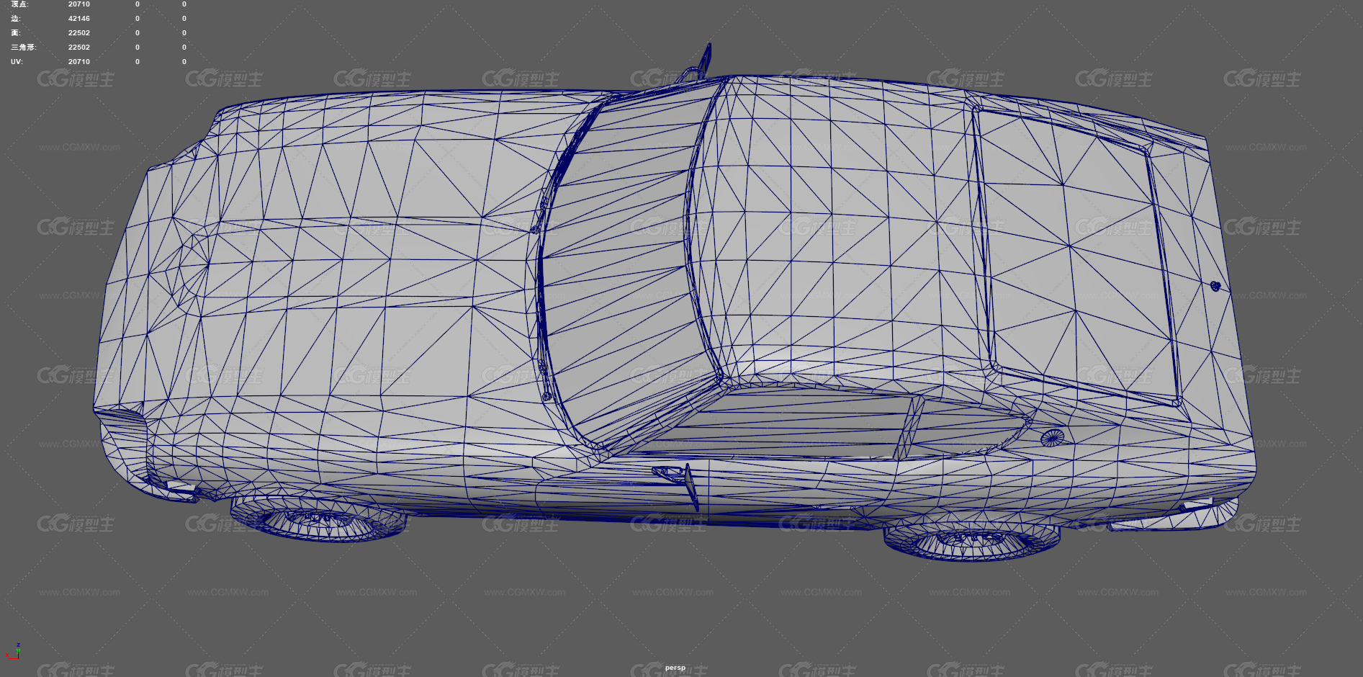Select the round fuel cap on rear fender
Screen dimensions: 1363x677
point(1052,437)
